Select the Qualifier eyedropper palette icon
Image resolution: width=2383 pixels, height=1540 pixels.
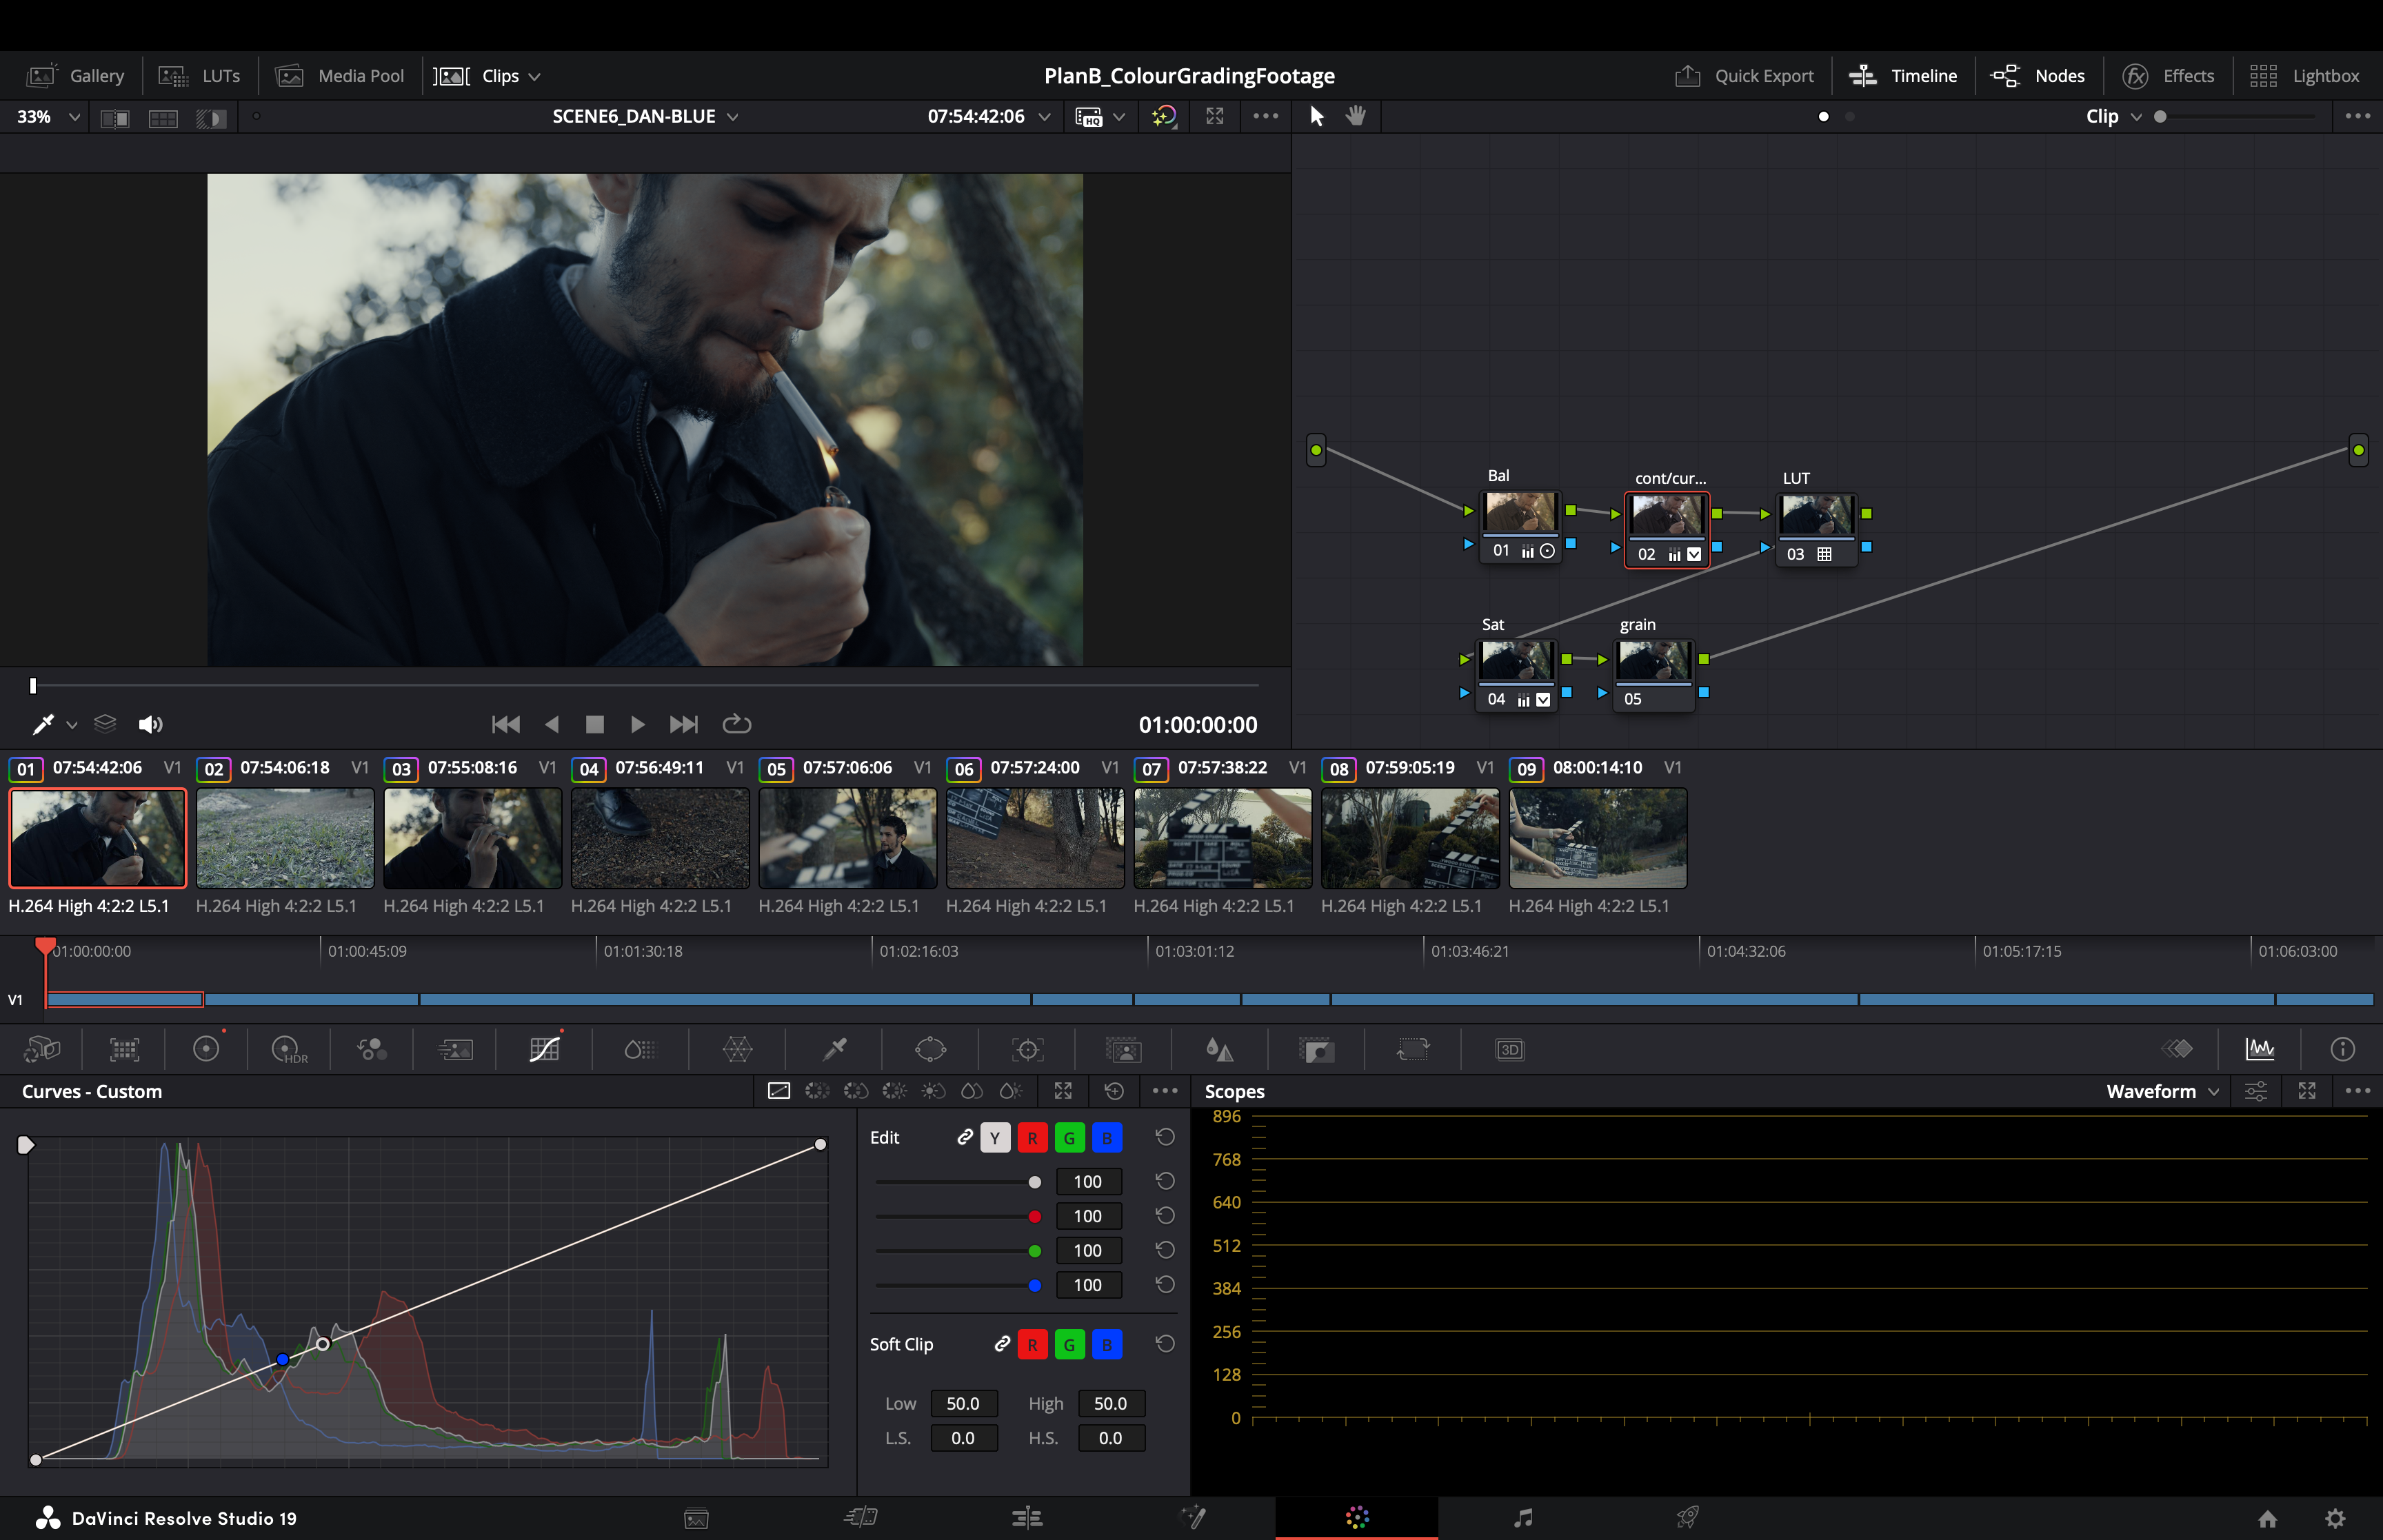point(834,1049)
